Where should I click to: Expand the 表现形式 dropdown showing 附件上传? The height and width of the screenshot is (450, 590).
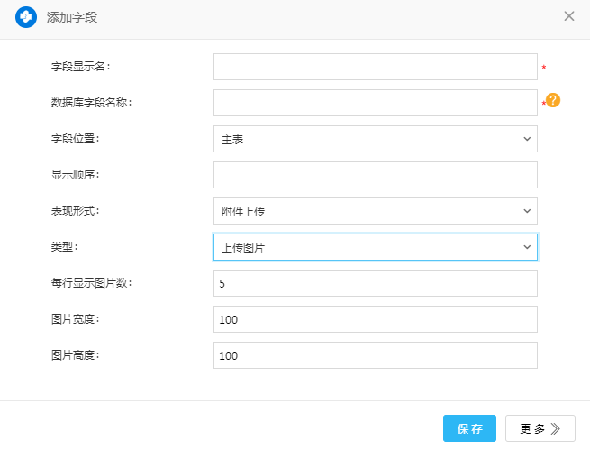(x=375, y=211)
